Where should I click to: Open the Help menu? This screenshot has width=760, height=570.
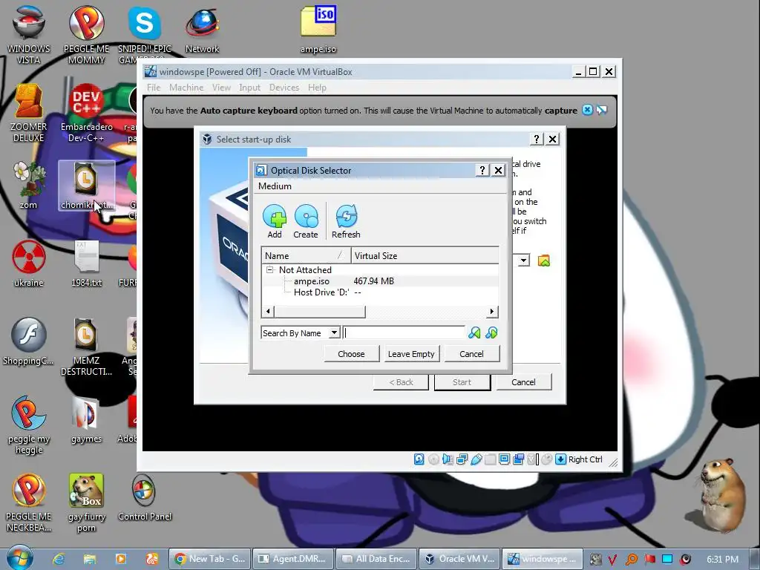[x=317, y=88]
